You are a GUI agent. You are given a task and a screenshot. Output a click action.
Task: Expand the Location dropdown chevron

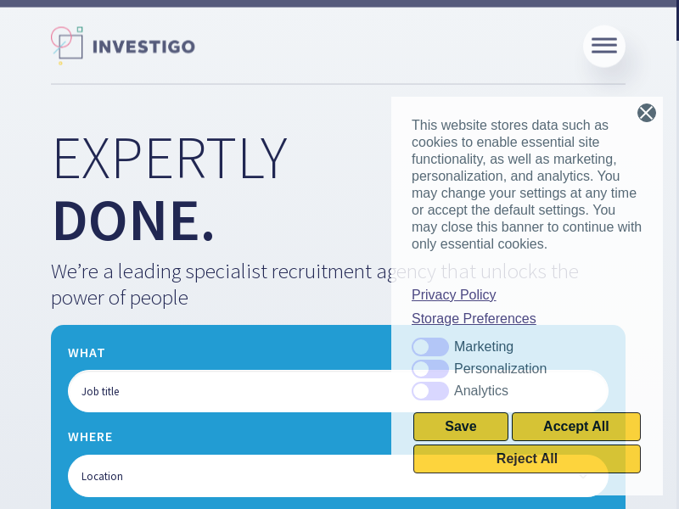click(x=583, y=476)
